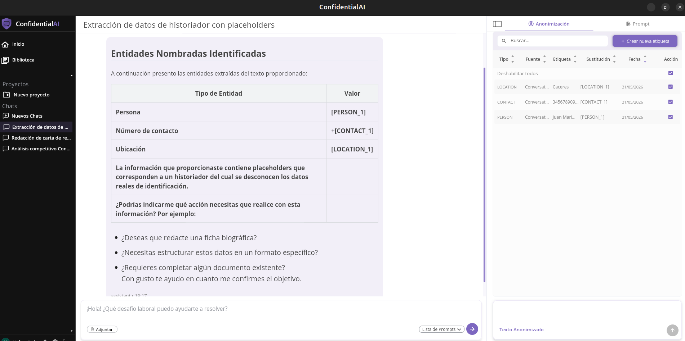This screenshot has width=685, height=341.
Task: Switch to the Prompt tab
Action: coord(638,24)
